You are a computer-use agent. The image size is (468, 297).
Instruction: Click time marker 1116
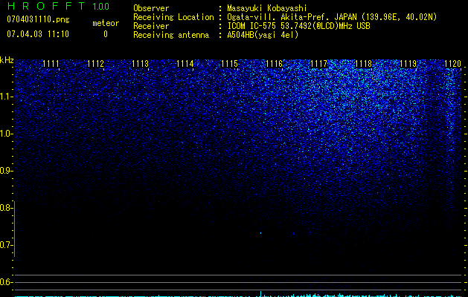coord(274,64)
